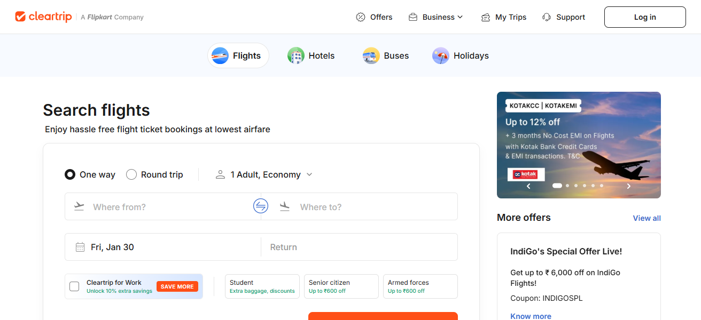
Task: Switch to Round trip
Action: pos(131,174)
